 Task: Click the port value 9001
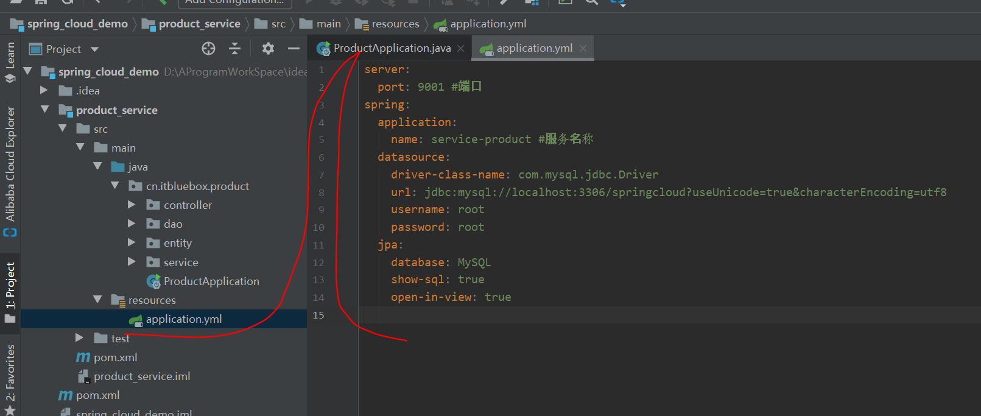431,87
